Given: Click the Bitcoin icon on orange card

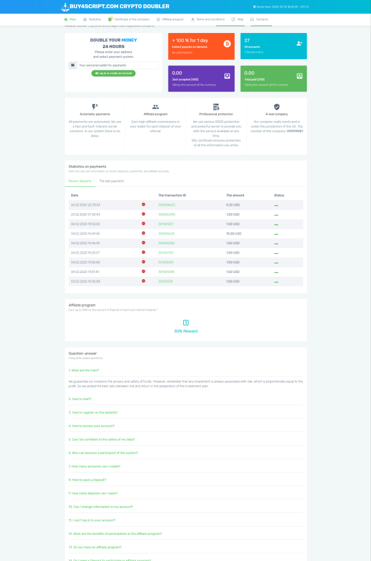Looking at the screenshot, I should pyautogui.click(x=227, y=44).
